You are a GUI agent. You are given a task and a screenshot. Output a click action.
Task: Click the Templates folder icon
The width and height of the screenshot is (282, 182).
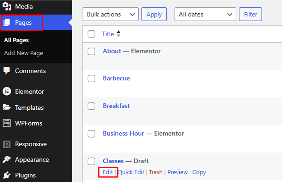7,107
